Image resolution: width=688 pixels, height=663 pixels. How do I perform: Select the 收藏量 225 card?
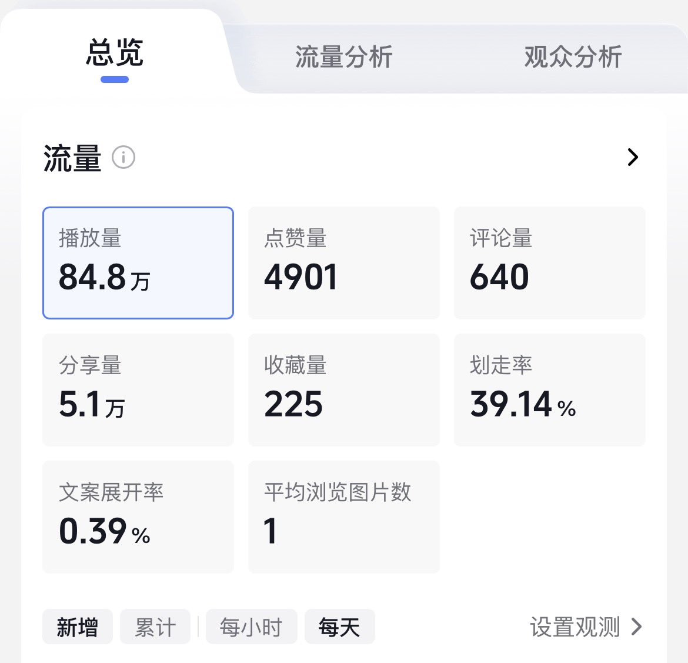344,390
